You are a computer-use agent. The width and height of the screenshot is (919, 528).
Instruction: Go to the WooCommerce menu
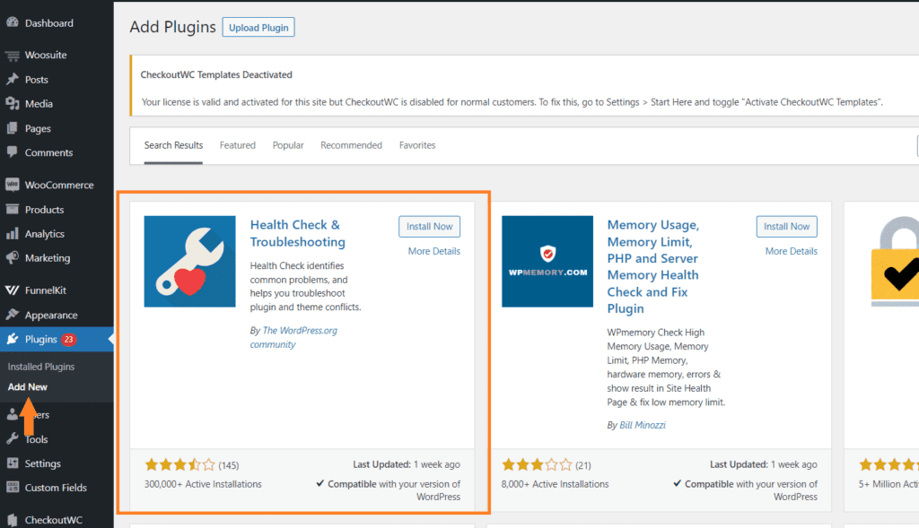59,185
